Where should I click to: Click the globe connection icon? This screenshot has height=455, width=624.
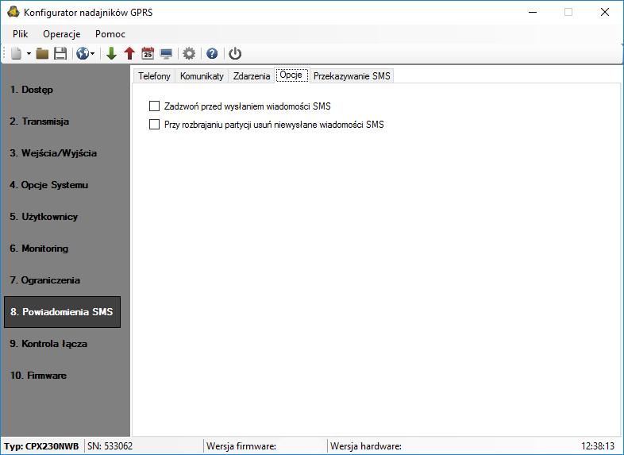click(83, 53)
